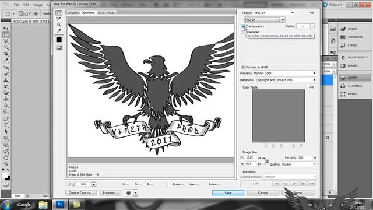Click the foreground color swatch in Photoshop toolbar
The height and width of the screenshot is (210, 373).
pos(5,176)
